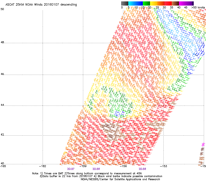Click the latitude label 46
The height and width of the screenshot is (181, 206).
[2, 74]
